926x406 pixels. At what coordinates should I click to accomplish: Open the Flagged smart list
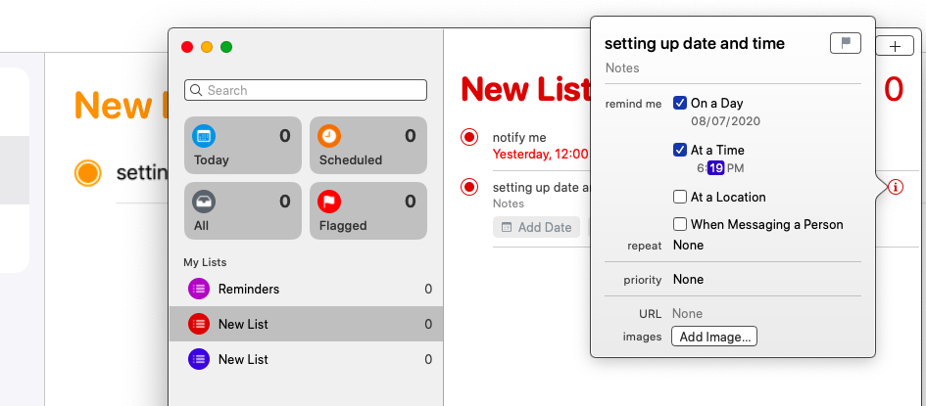[x=367, y=210]
